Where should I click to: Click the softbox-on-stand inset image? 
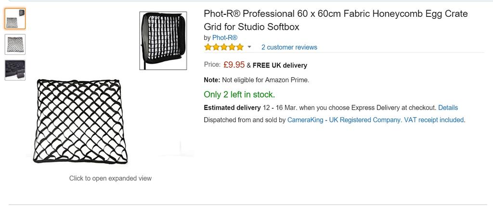coord(163,41)
